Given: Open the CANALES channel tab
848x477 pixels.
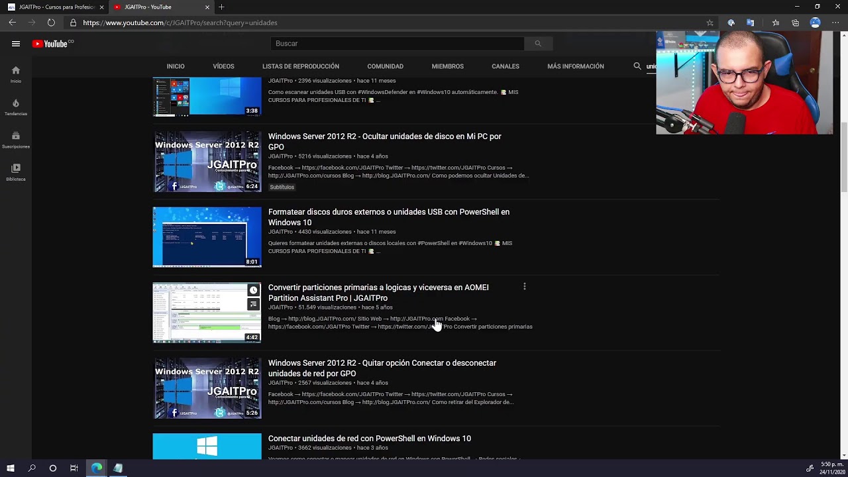Looking at the screenshot, I should point(505,66).
